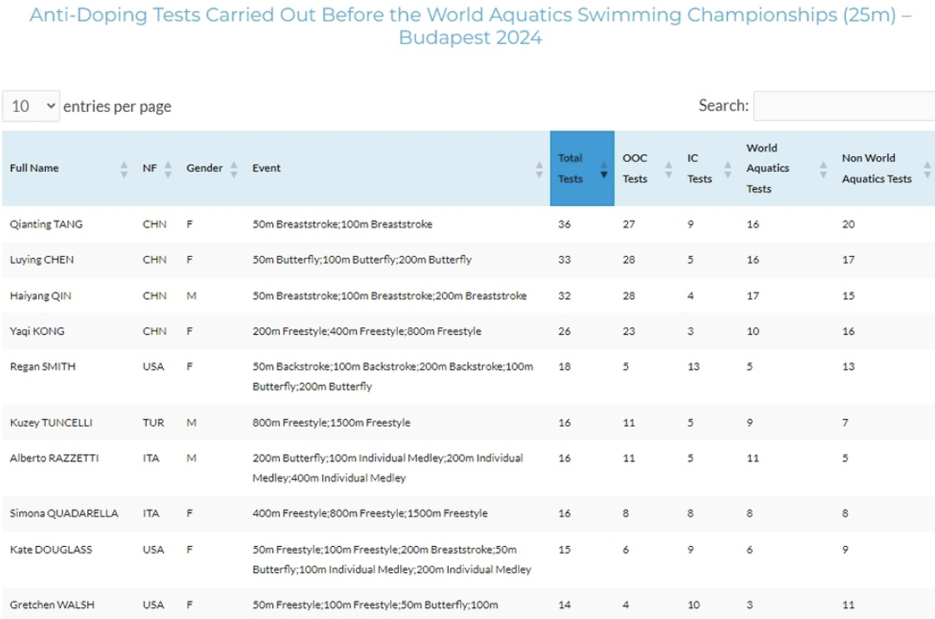Click the Gender column sort arrows
The width and height of the screenshot is (935, 619).
point(234,169)
